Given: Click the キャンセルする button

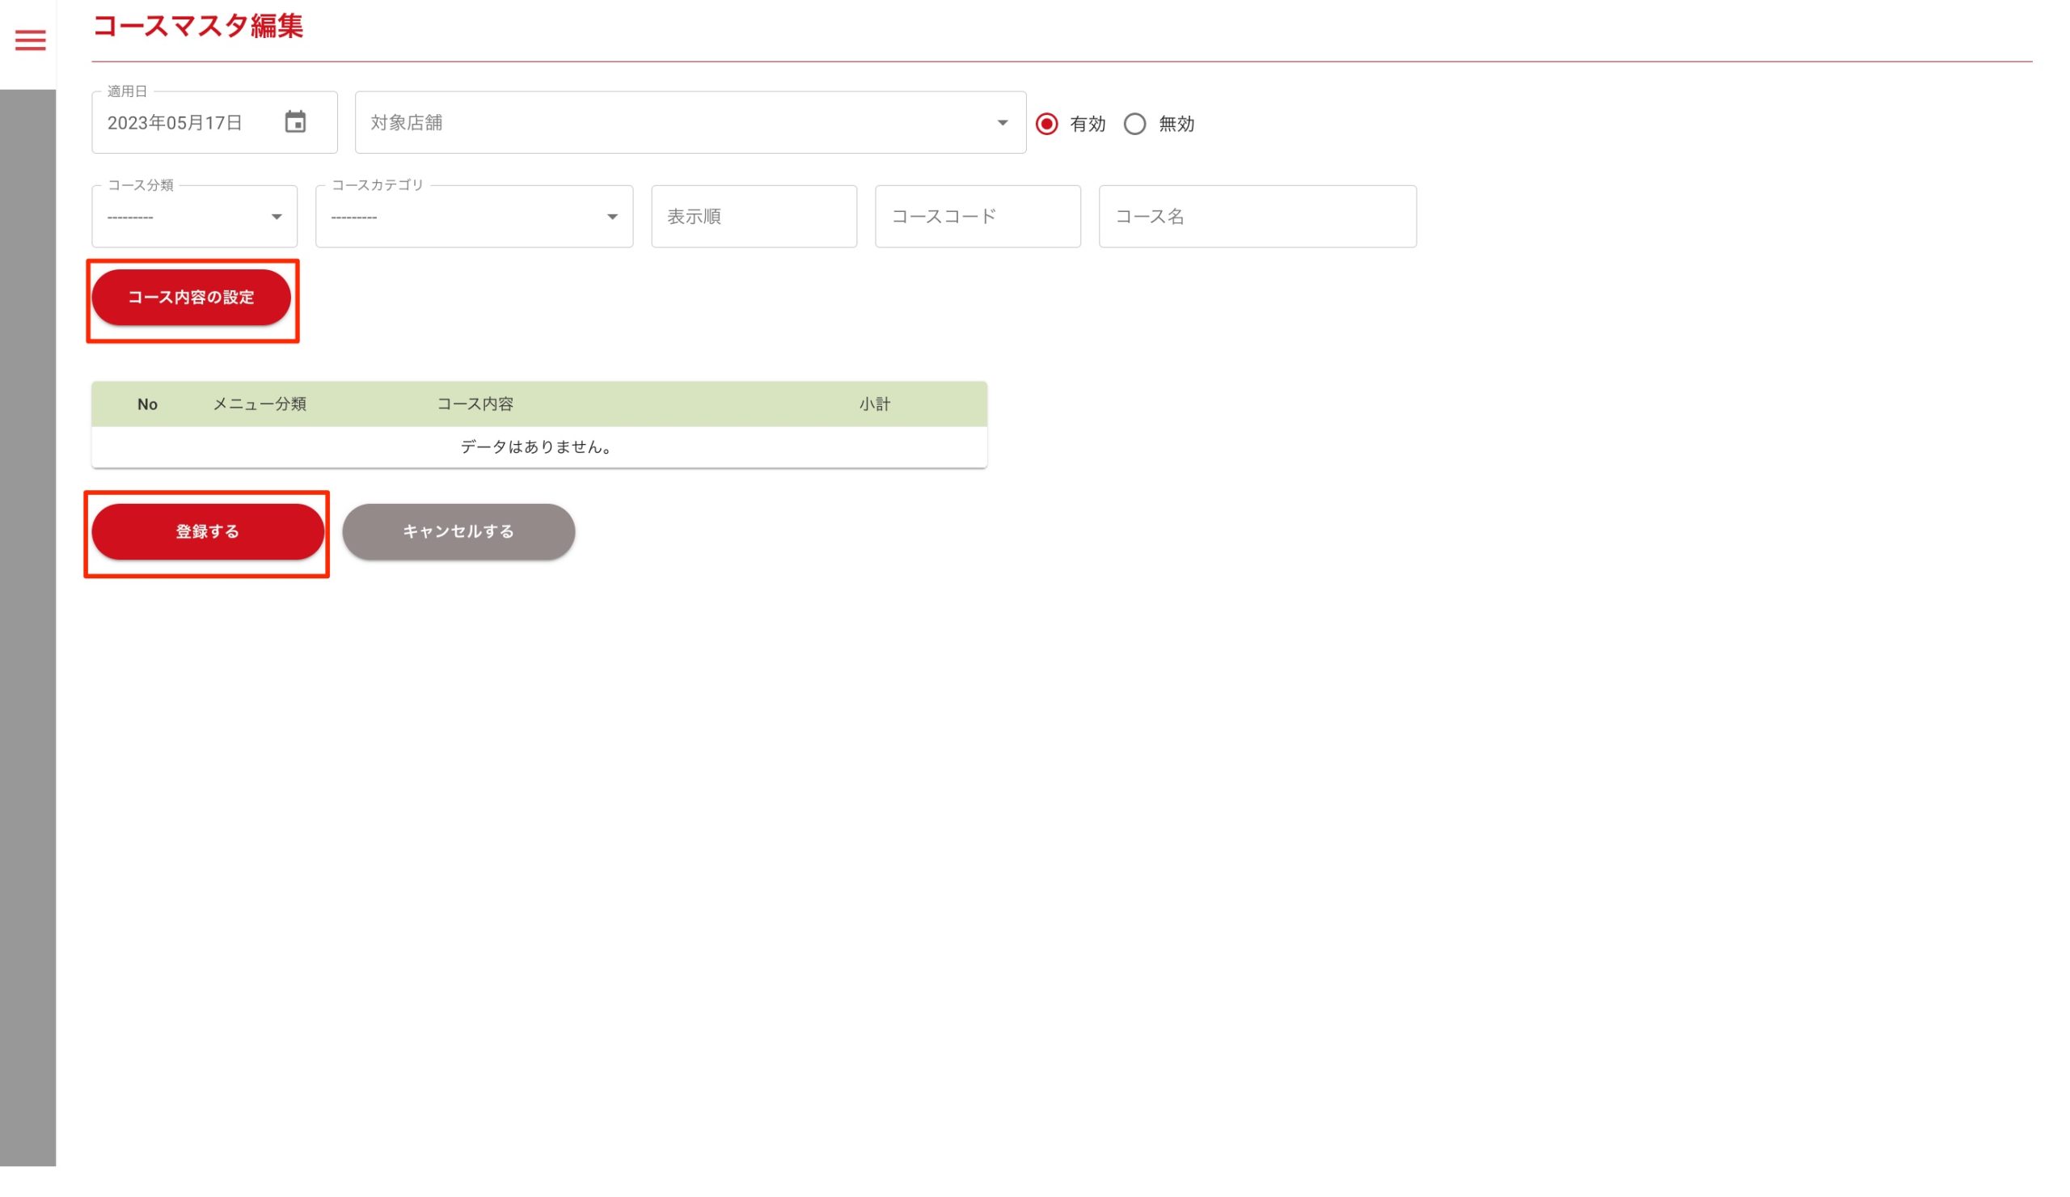Looking at the screenshot, I should click(458, 531).
